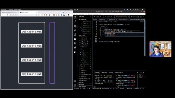This screenshot has width=175, height=98.
Task: Close the terminal panel
Action: point(143,72)
